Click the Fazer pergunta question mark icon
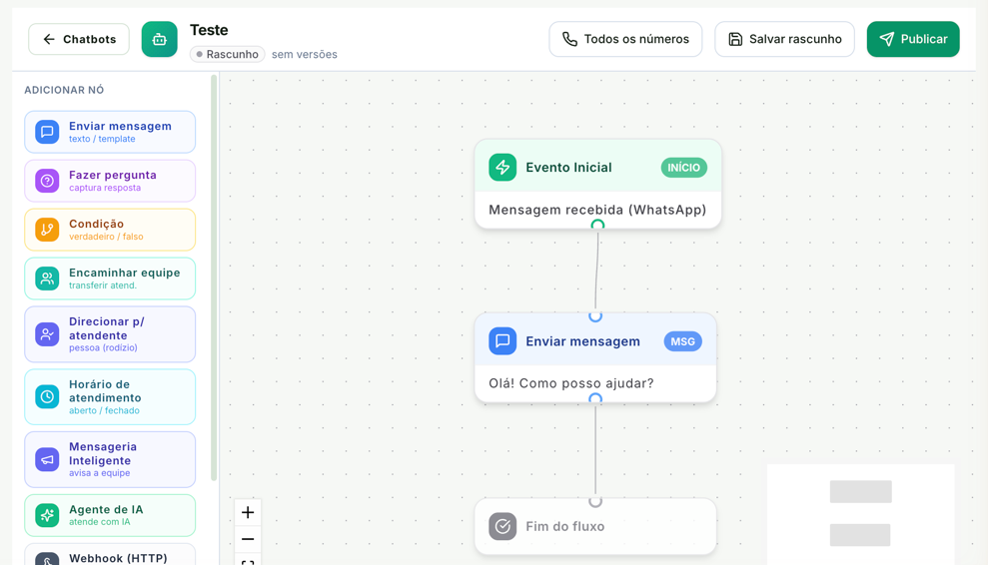The image size is (988, 565). (47, 181)
